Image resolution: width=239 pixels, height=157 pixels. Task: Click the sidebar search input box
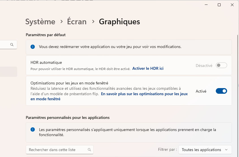pos(8,45)
